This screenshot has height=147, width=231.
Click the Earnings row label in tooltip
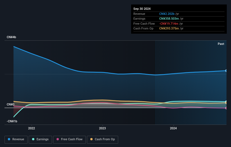tap(139, 19)
